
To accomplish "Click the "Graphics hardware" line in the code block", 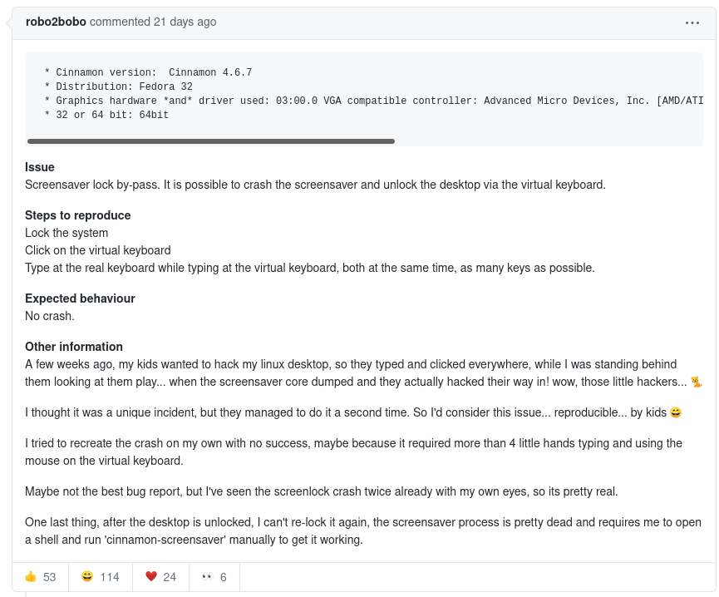I will point(374,101).
